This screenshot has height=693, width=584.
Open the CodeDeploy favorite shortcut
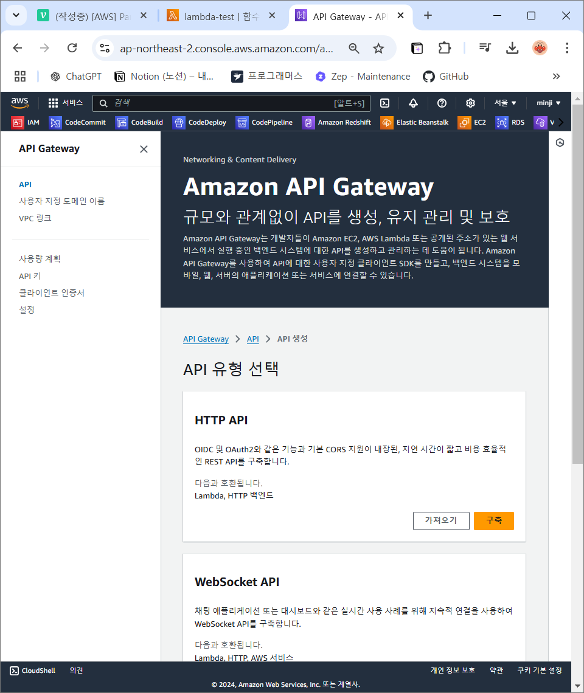click(200, 122)
